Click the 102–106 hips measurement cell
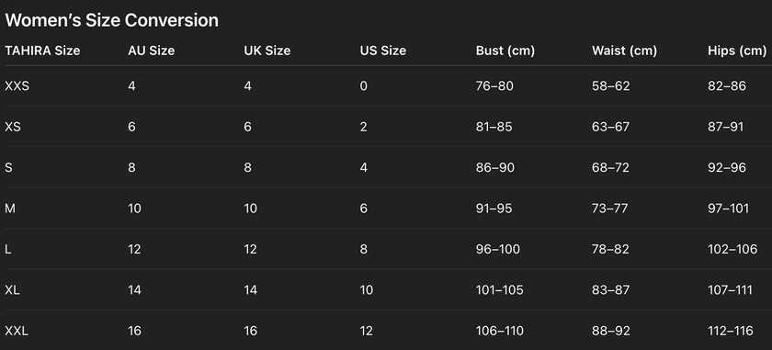 (732, 250)
